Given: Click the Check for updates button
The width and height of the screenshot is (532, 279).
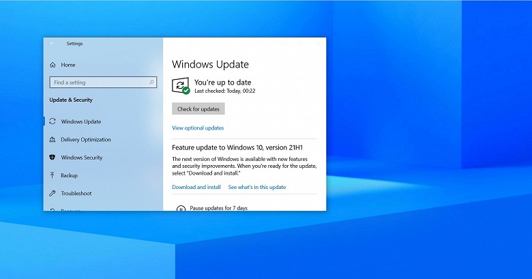Looking at the screenshot, I should [198, 109].
